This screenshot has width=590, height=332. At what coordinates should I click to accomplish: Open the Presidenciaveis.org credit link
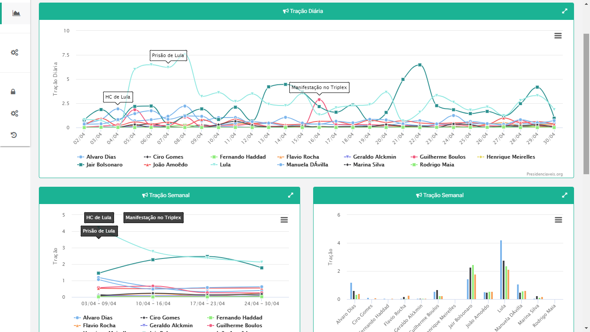pyautogui.click(x=544, y=174)
